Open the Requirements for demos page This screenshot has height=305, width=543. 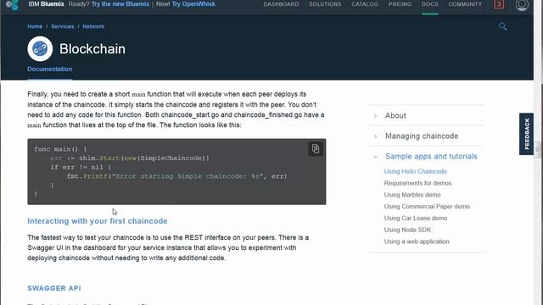click(417, 183)
